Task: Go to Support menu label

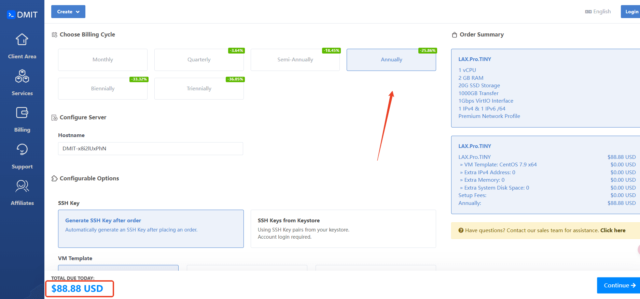Action: 22,167
